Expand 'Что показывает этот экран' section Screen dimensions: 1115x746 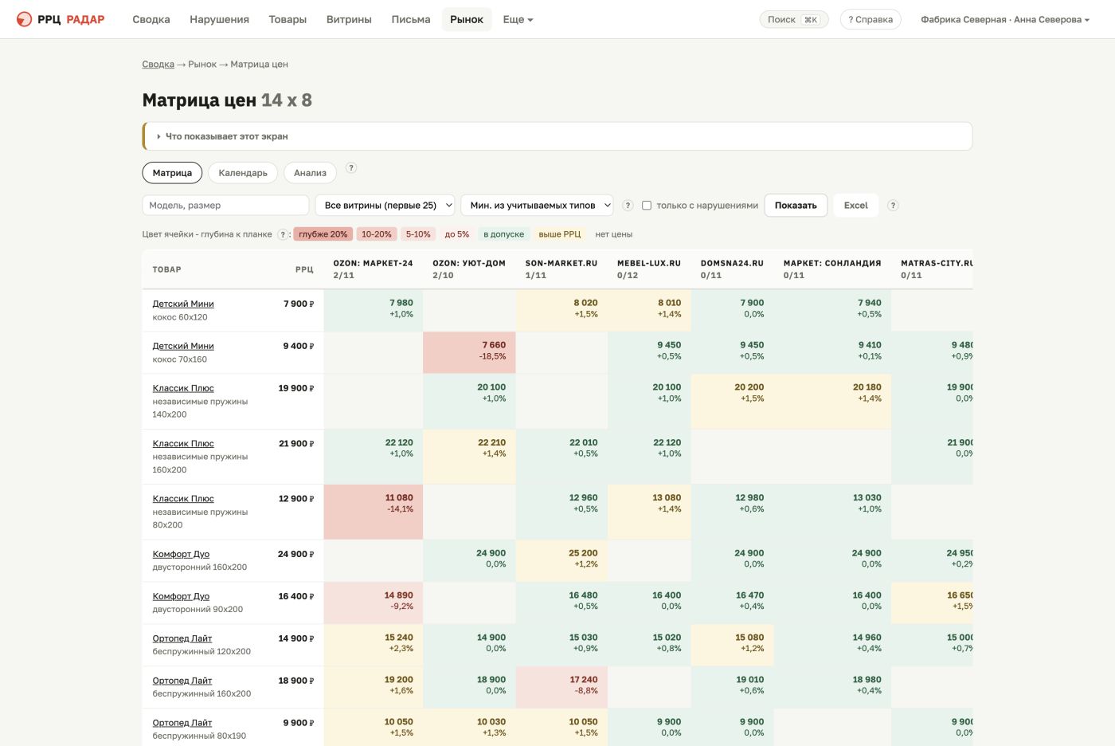(x=557, y=136)
